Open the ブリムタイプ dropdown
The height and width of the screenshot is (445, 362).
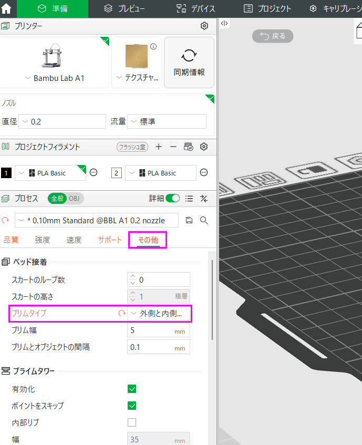(159, 314)
